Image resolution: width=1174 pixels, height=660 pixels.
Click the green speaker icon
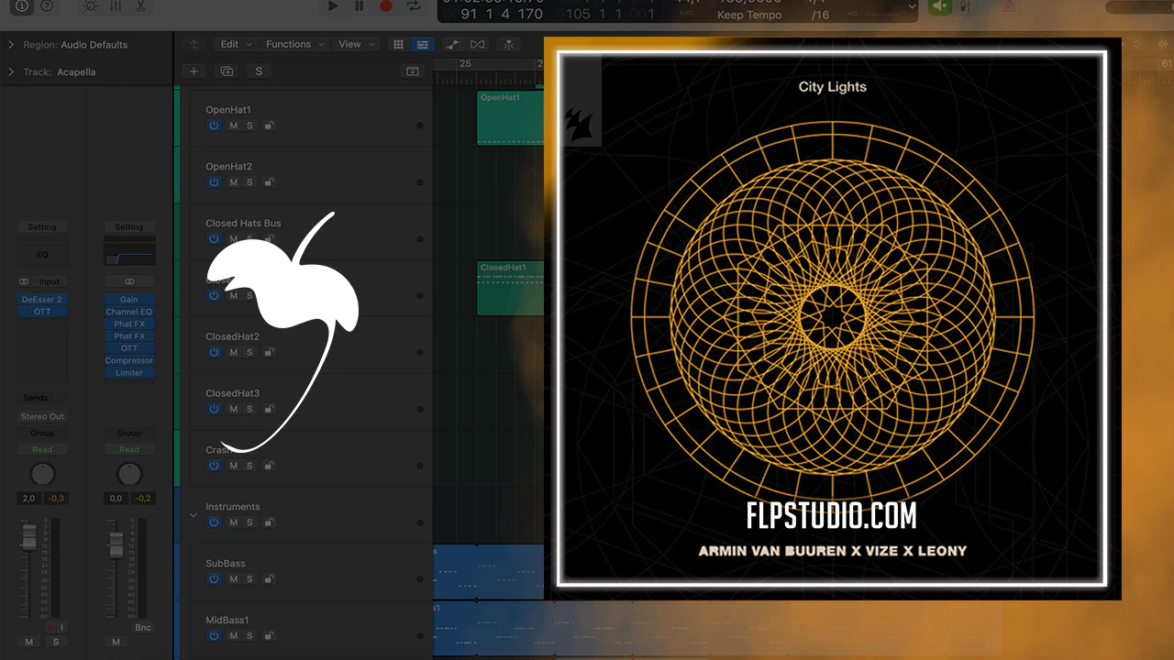point(939,6)
